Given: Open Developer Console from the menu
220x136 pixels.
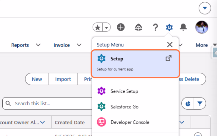Looking at the screenshot, I should pos(136,122).
